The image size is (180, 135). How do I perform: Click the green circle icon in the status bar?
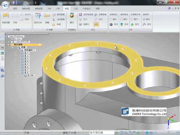pyautogui.click(x=138, y=133)
